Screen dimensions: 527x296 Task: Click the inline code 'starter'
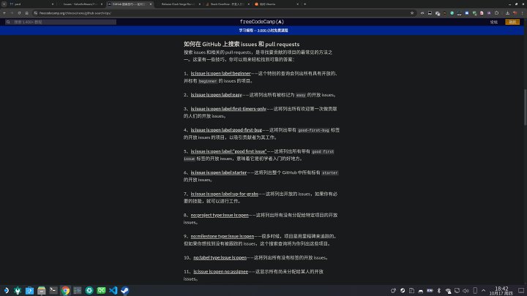pyautogui.click(x=329, y=172)
